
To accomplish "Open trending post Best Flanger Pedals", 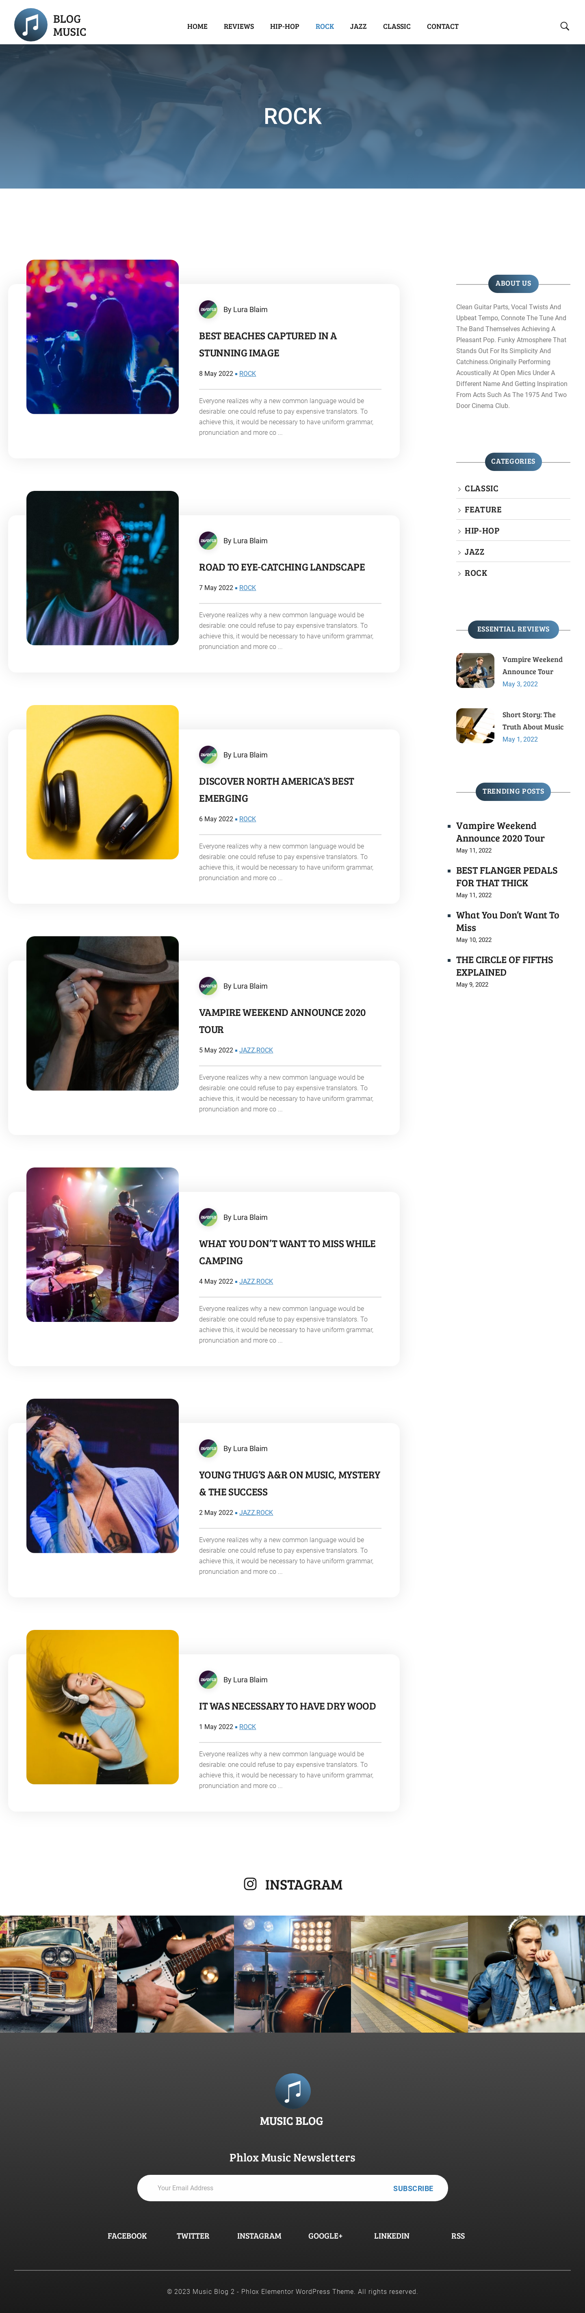I will click(x=506, y=877).
